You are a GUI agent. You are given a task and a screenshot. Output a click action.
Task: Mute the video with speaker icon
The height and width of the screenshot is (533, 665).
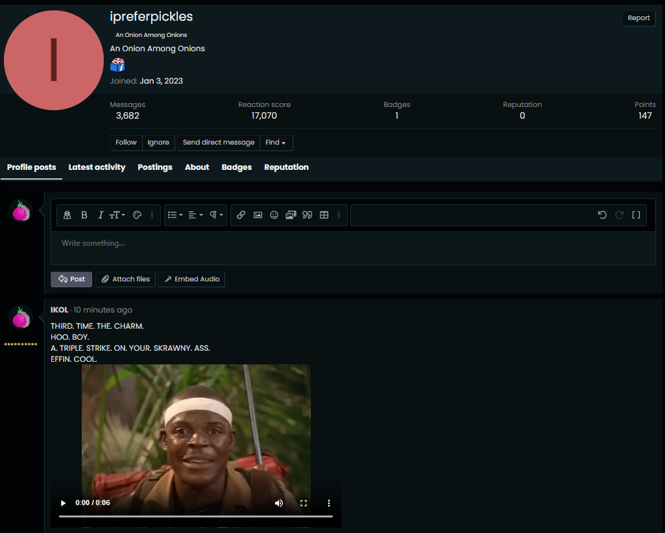click(x=279, y=503)
